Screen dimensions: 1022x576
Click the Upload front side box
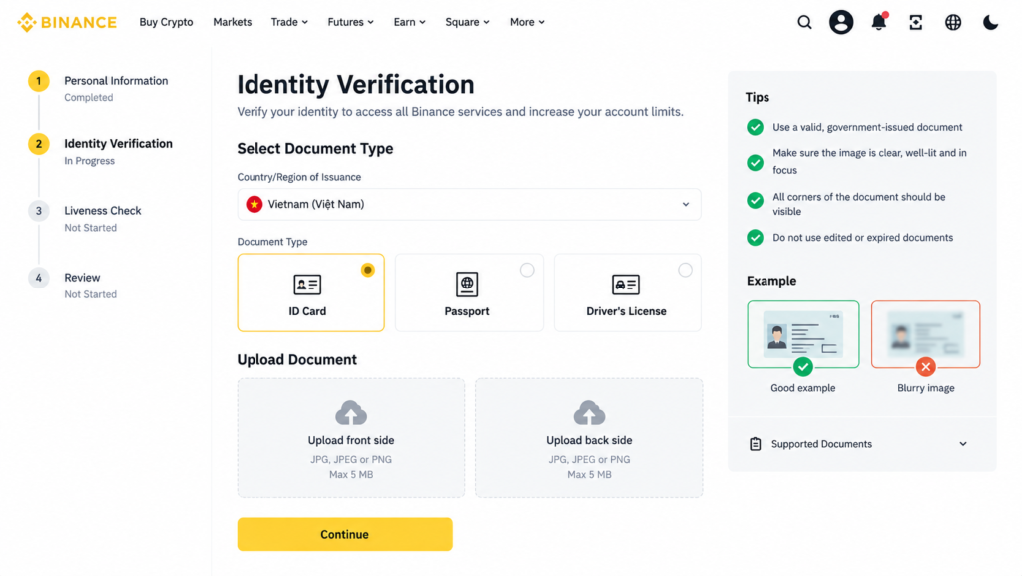[x=351, y=438]
